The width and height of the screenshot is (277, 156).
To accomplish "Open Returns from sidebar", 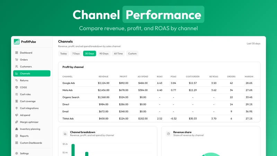I will tap(32, 80).
